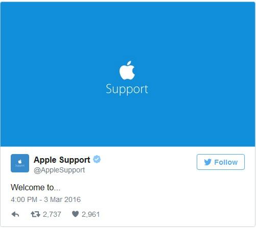Image resolution: width=256 pixels, height=228 pixels.
Task: Click the large 'Support' banner text
Action: tap(127, 89)
